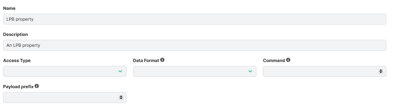
Task: Click the Payload prefix info icon
Action: pos(37,86)
